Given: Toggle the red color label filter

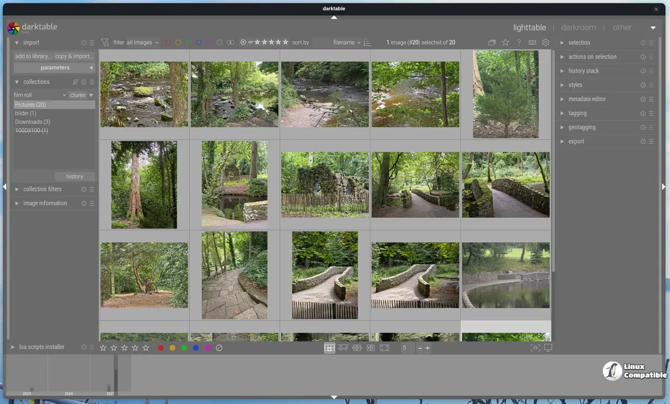Looking at the screenshot, I should point(168,42).
